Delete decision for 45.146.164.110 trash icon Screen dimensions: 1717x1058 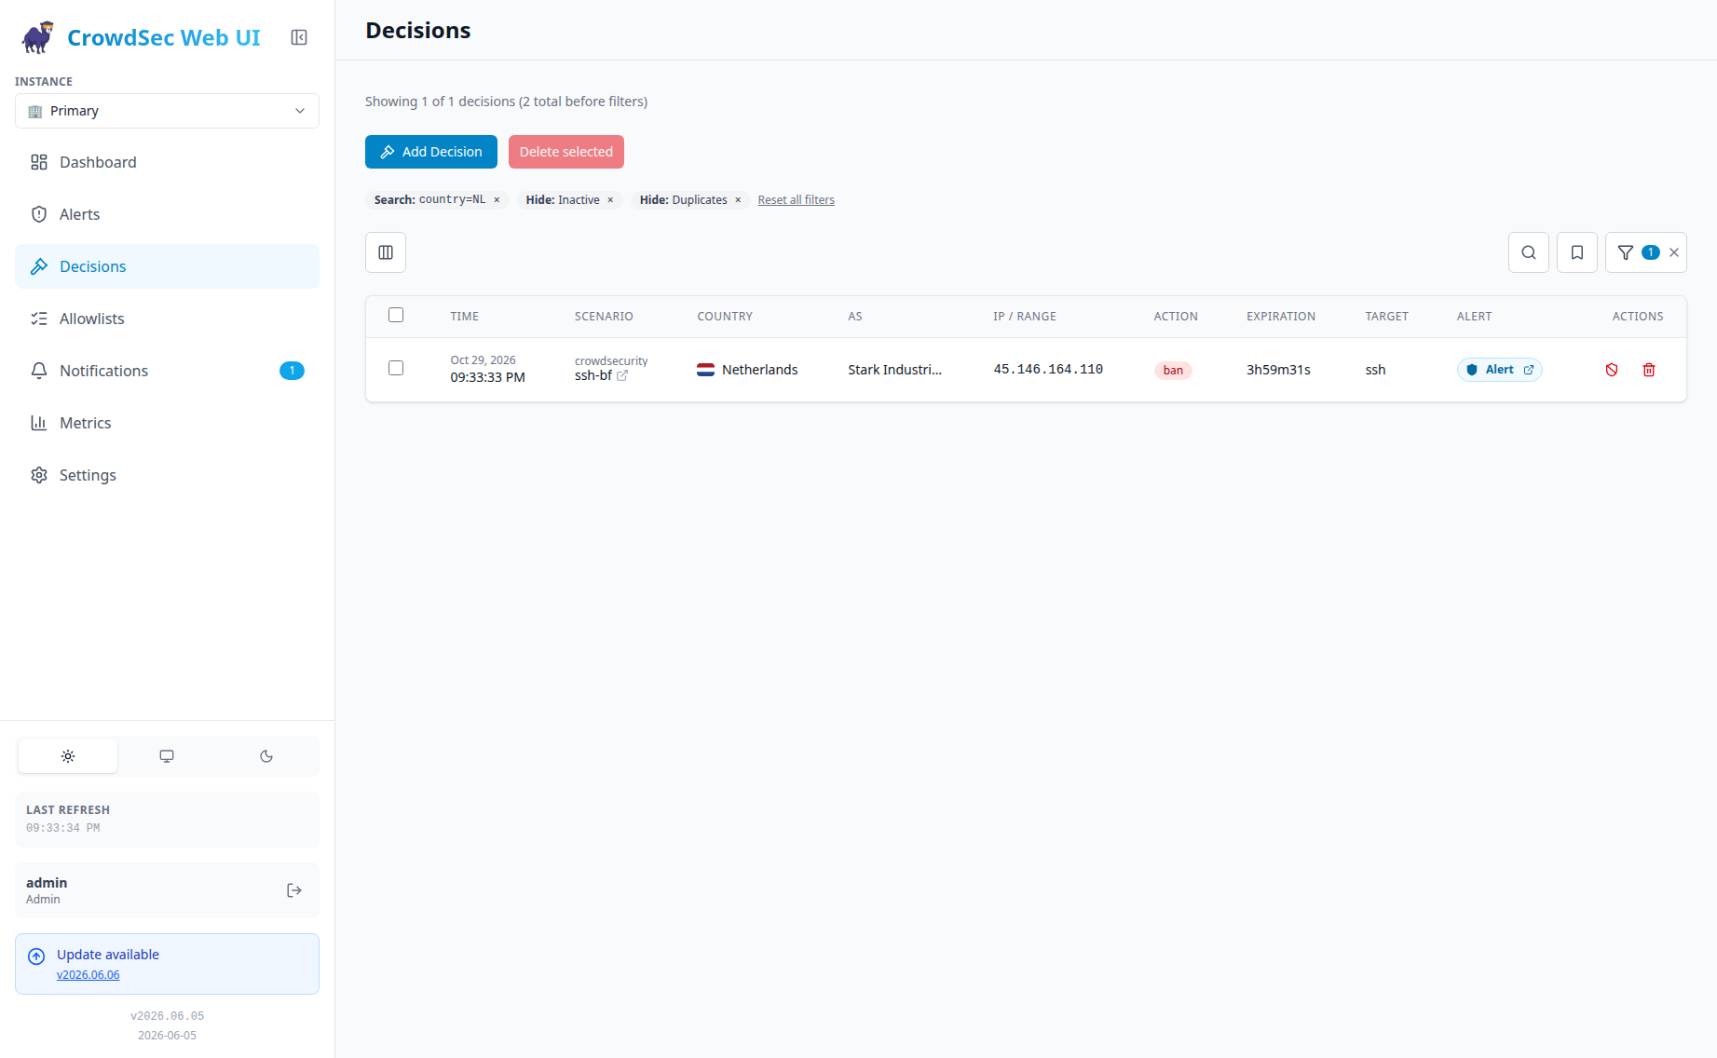tap(1649, 370)
